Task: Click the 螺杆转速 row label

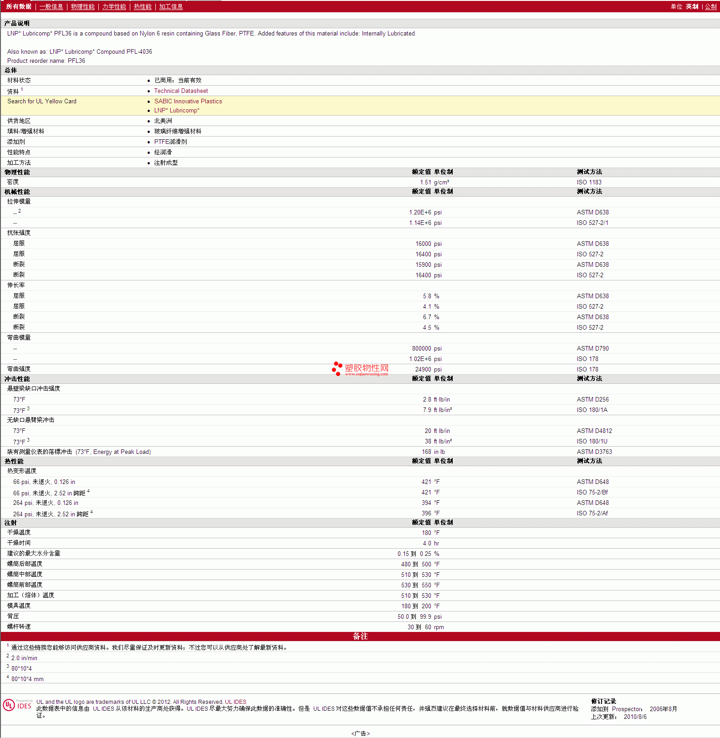Action: (19, 627)
